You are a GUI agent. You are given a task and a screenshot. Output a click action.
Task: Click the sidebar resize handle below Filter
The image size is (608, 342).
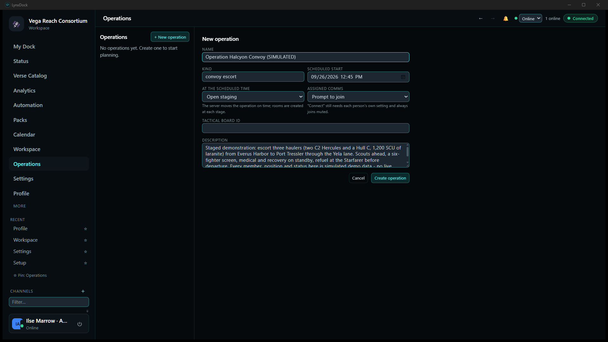(87, 311)
